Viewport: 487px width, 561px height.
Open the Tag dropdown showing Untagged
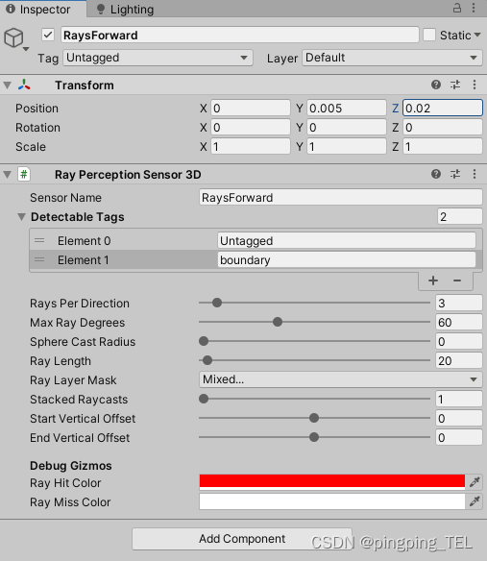pos(158,58)
